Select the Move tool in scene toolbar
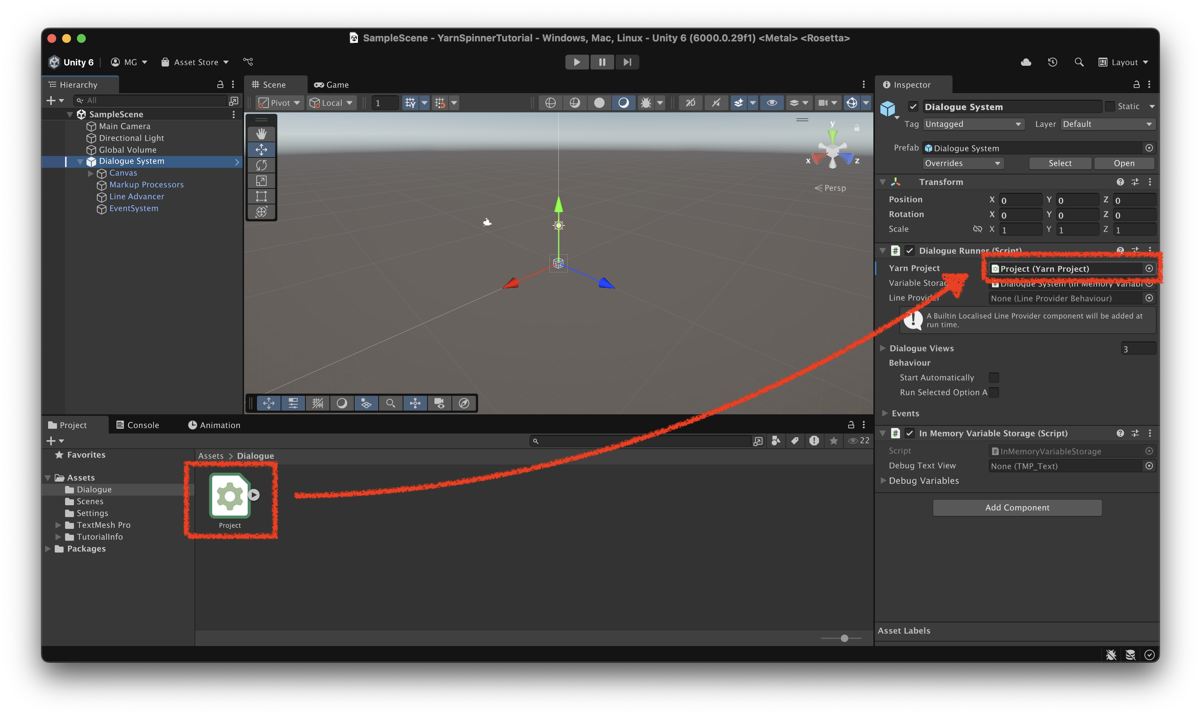 coord(261,149)
